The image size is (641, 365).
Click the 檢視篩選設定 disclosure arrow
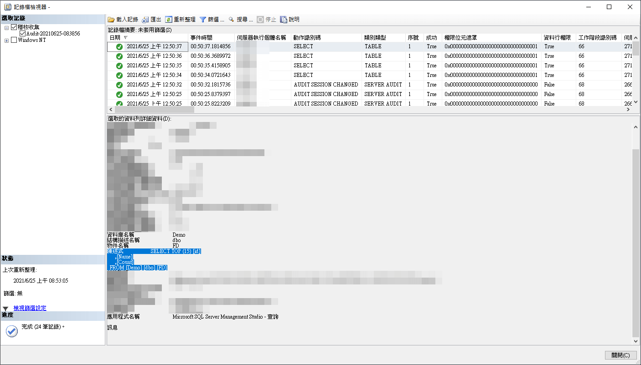(x=6, y=308)
